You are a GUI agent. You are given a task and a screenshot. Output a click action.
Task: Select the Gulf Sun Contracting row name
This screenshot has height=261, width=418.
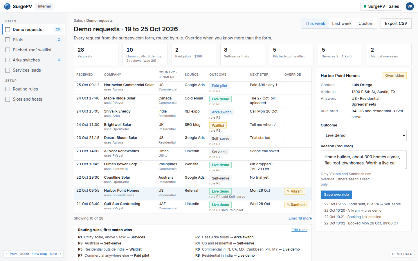tap(122, 204)
